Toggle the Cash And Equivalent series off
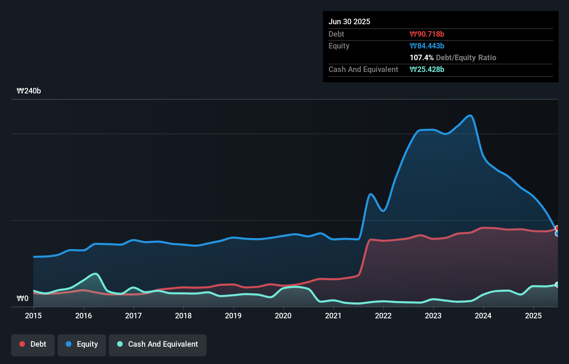 click(158, 344)
